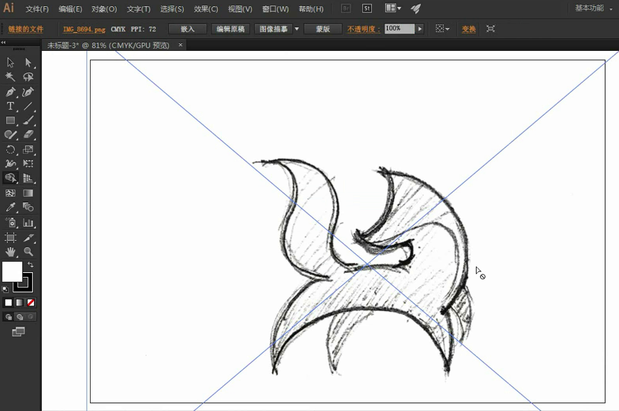This screenshot has width=619, height=411.
Task: Click the white Fill color swatch
Action: [x=13, y=271]
